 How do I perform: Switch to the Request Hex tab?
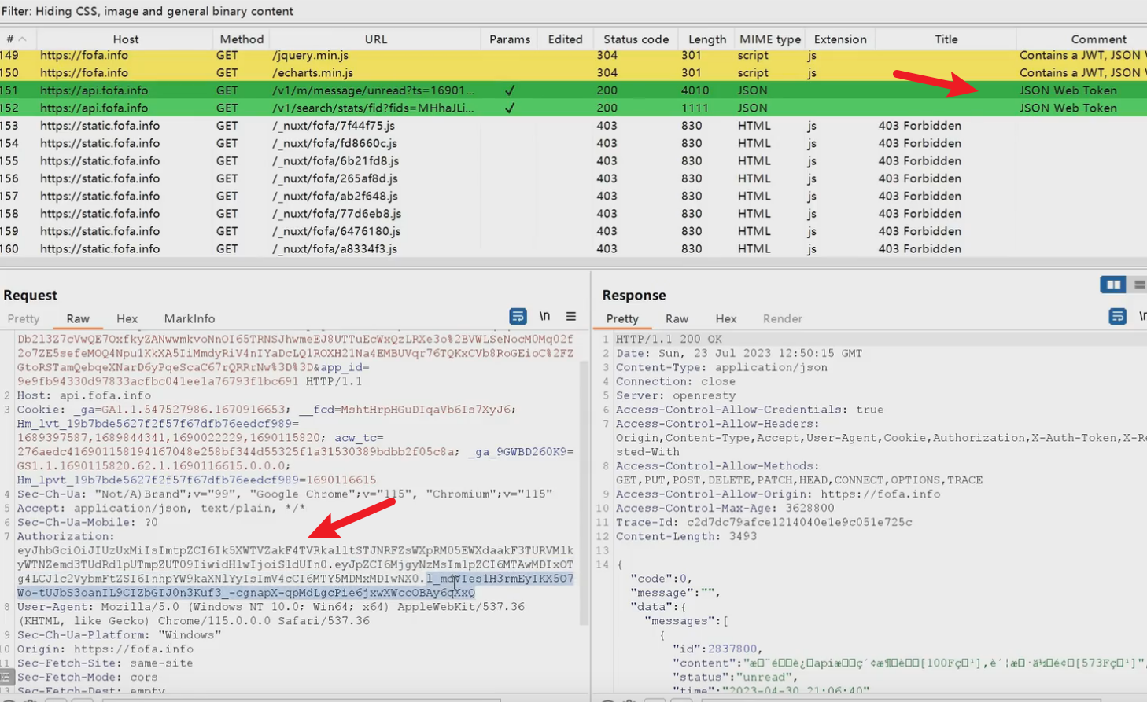[127, 318]
